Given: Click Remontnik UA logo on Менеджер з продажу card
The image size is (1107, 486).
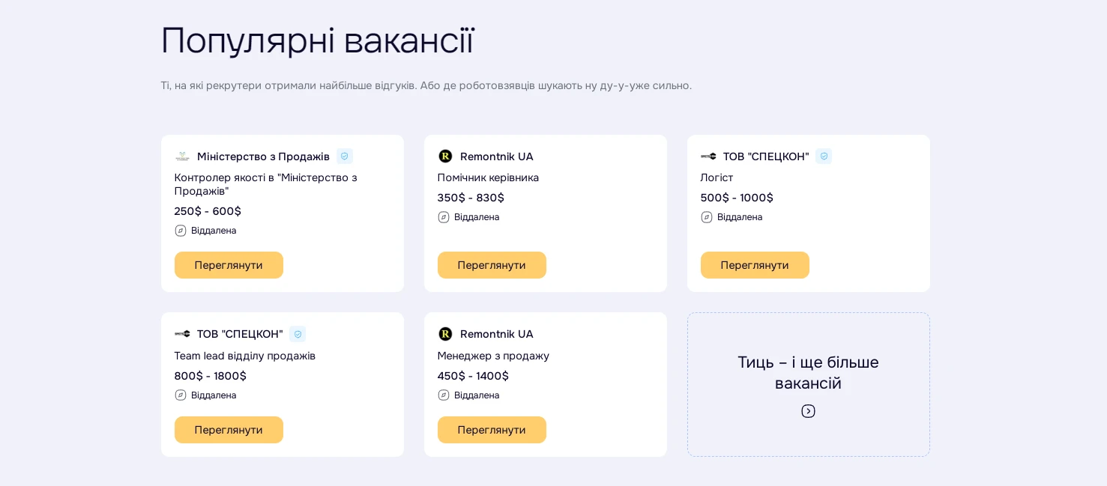Looking at the screenshot, I should (x=445, y=334).
